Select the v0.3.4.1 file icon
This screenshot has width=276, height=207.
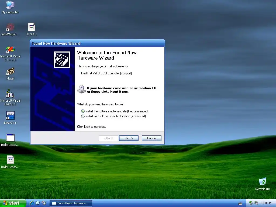coord(31,29)
